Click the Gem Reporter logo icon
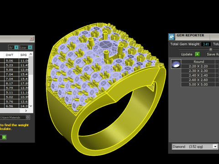This screenshot has width=219, height=164. 172,37
